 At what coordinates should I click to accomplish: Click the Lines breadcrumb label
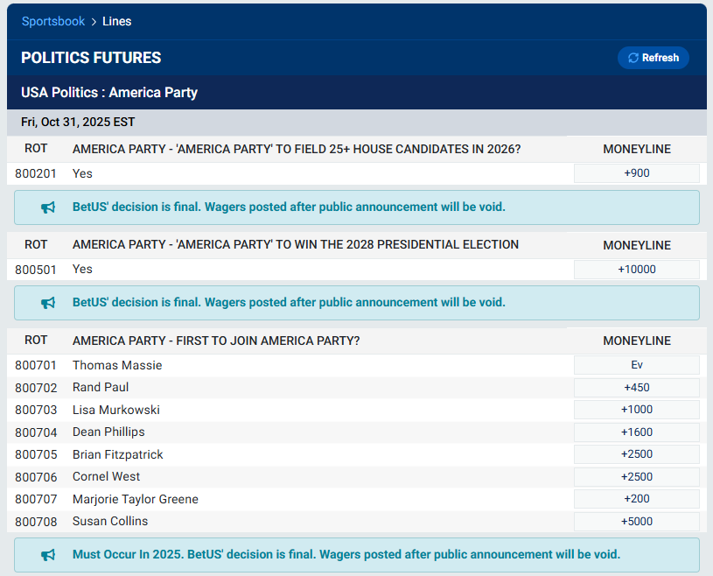[x=116, y=21]
